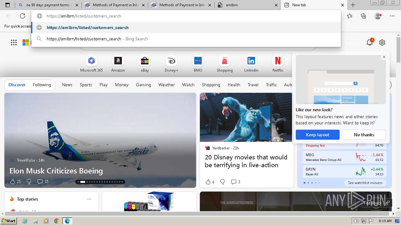Open the Travel category
This screenshot has height=225, width=401.
coord(253,85)
